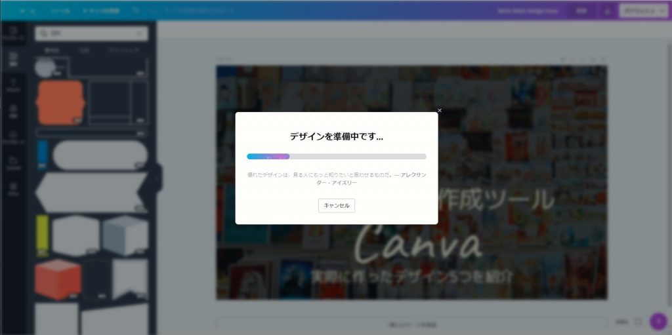Select the middle tab under search
The width and height of the screenshot is (672, 335).
[x=85, y=50]
